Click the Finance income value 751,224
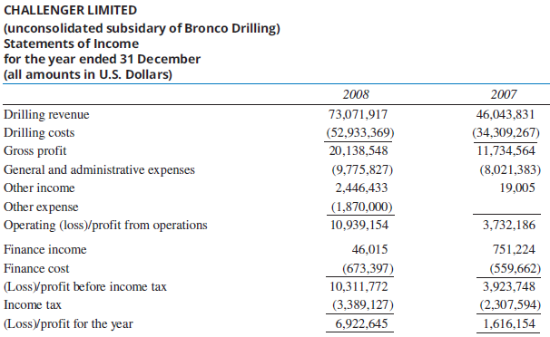Image resolution: width=550 pixels, height=337 pixels. [x=514, y=249]
